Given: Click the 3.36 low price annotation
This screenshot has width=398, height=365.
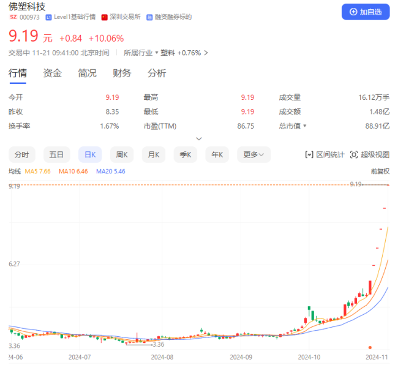Looking at the screenshot, I should click(159, 344).
